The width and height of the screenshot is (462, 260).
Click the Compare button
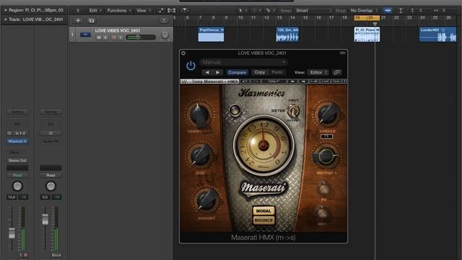tap(237, 72)
